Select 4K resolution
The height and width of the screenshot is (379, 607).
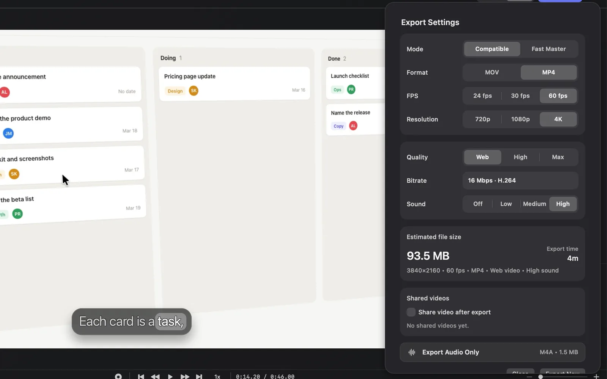(558, 119)
